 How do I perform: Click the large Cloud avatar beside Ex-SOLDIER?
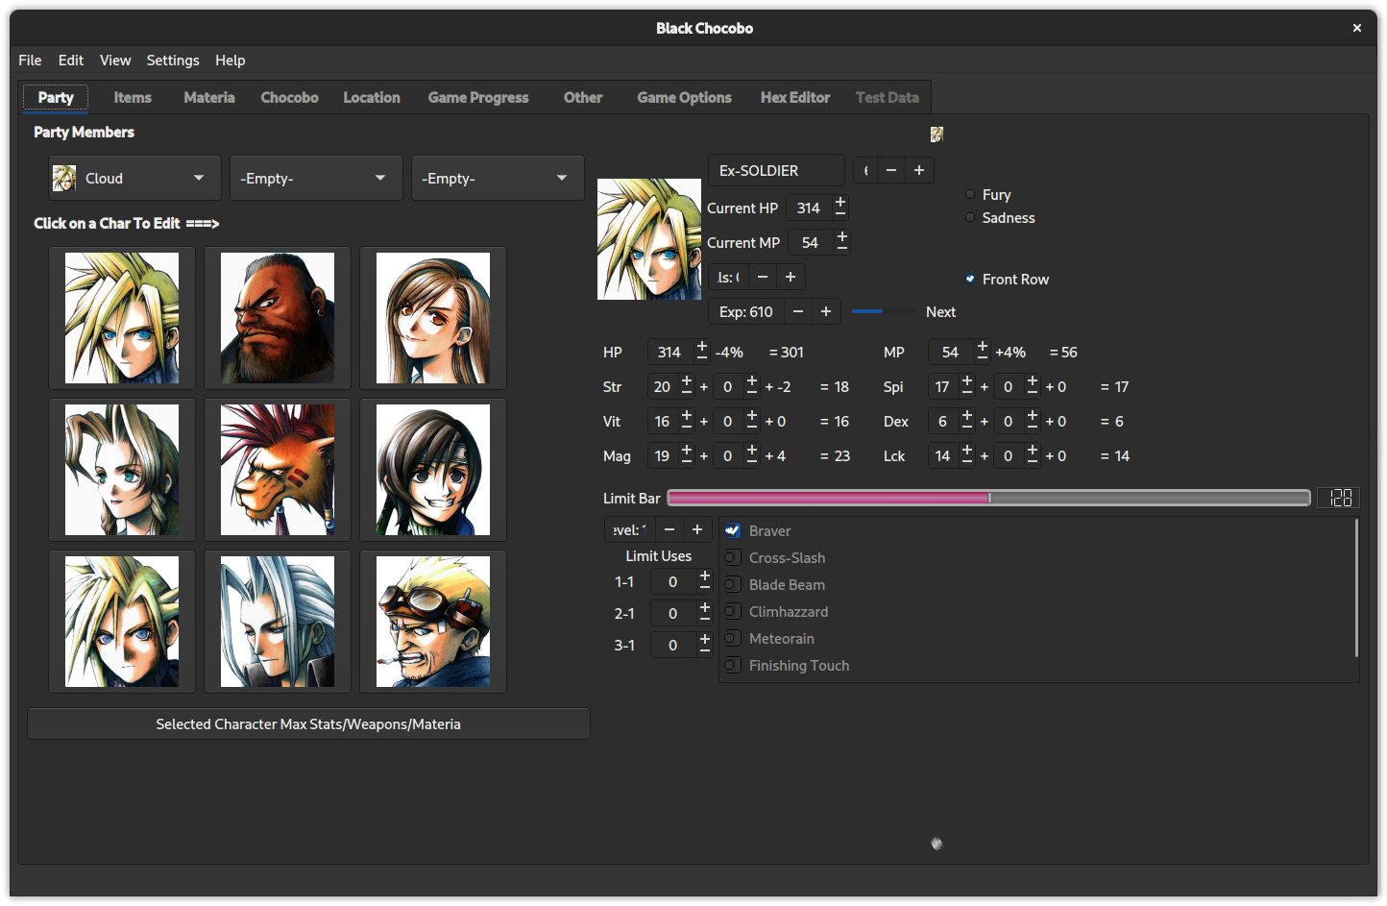click(x=649, y=239)
